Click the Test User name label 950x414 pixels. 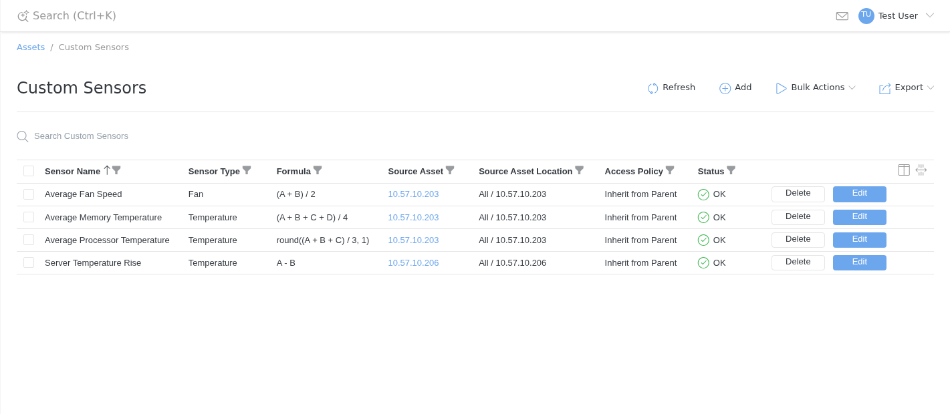pos(898,16)
